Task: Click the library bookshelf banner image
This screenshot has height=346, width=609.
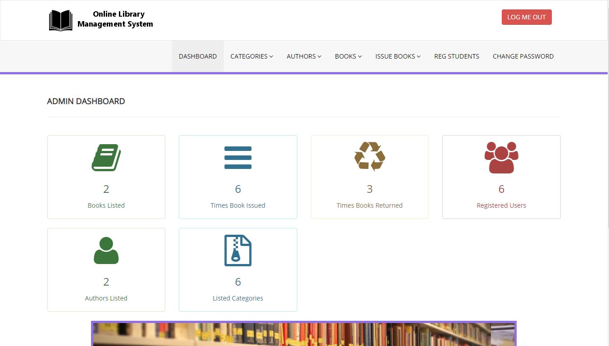Action: pyautogui.click(x=304, y=334)
